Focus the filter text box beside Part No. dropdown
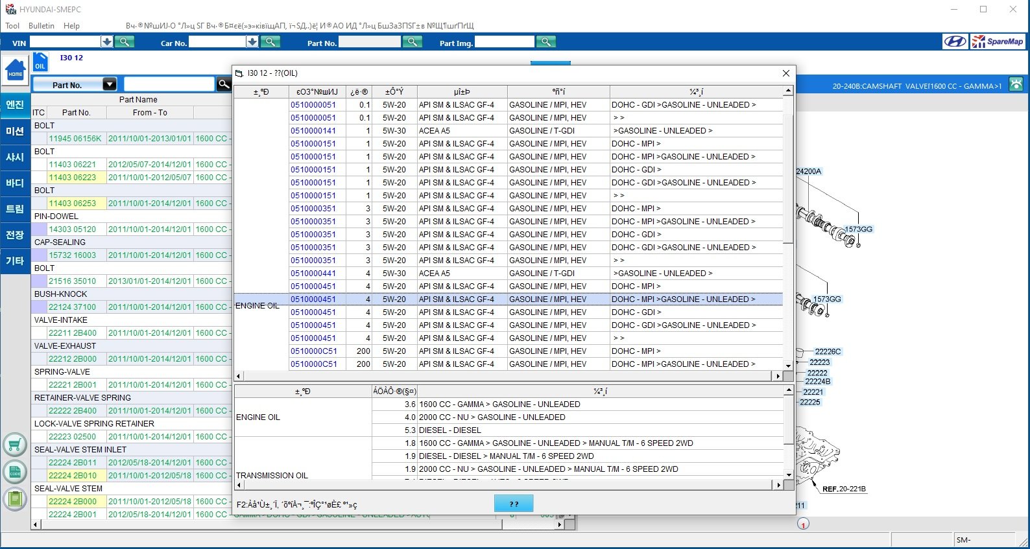Image resolution: width=1030 pixels, height=549 pixels. coord(169,84)
